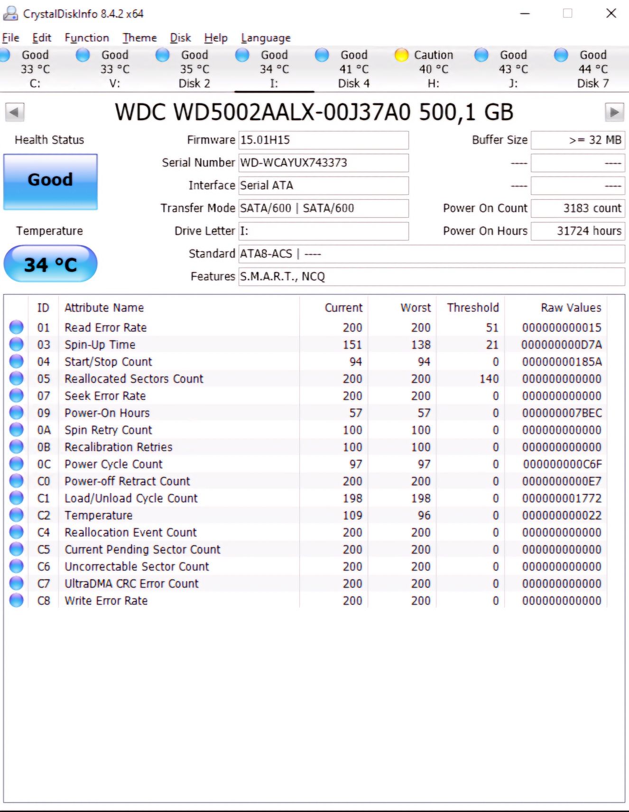Click status orb for Uncorrectable Sector Count
629x812 pixels.
[x=16, y=566]
